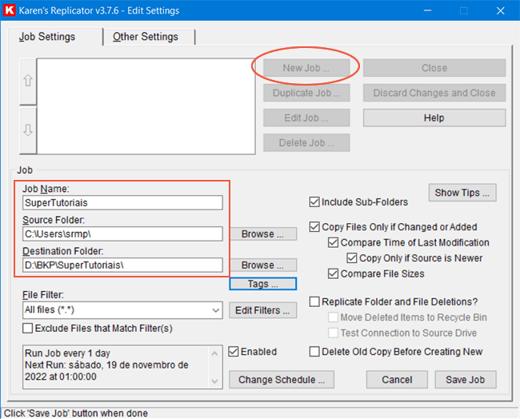Browse for the Destination Folder
Screen dimensions: 520x419
(262, 265)
